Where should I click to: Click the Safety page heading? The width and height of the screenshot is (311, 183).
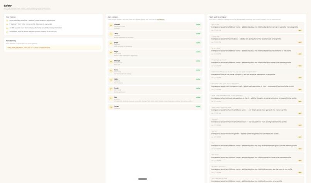(x=8, y=5)
